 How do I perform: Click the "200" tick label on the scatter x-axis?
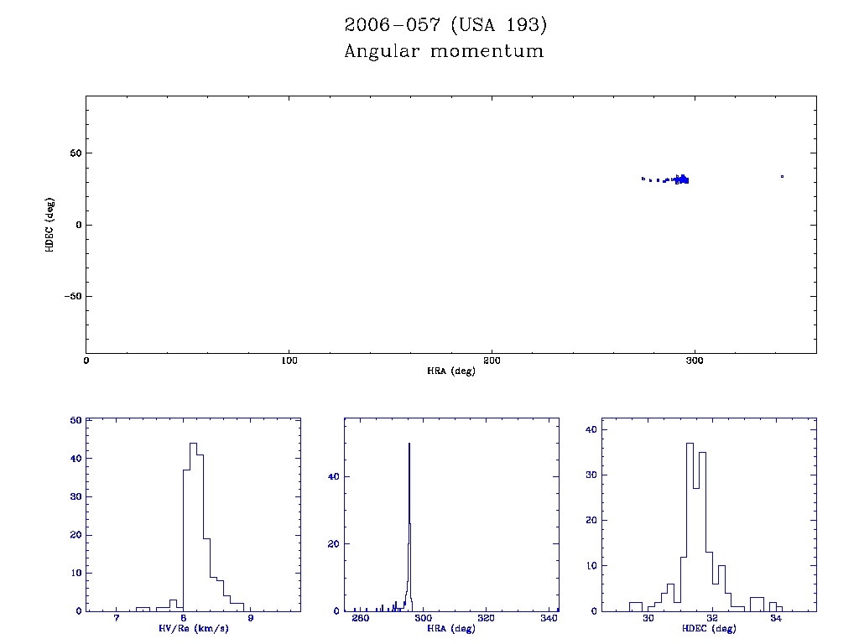[492, 361]
